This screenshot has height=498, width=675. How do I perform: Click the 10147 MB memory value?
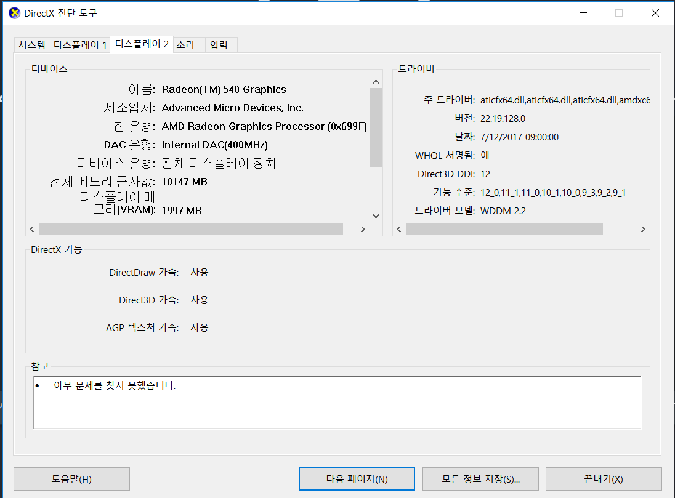184,182
